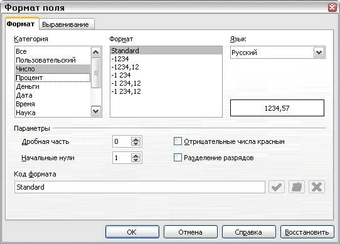The height and width of the screenshot is (244, 340).
Task: Decrease the Дробная часть spinner value
Action: coord(136,144)
